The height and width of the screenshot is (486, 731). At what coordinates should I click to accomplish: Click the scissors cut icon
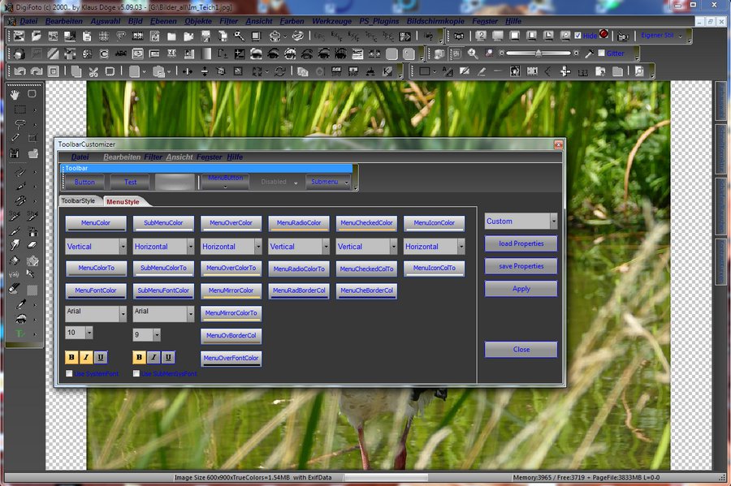(x=93, y=71)
